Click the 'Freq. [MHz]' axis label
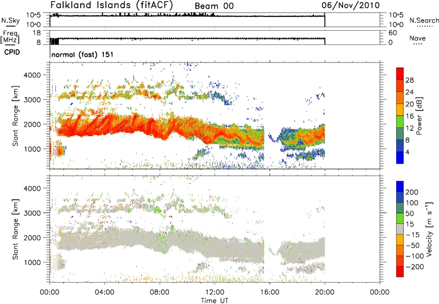Screen dimensions: 439x304 tap(10, 36)
